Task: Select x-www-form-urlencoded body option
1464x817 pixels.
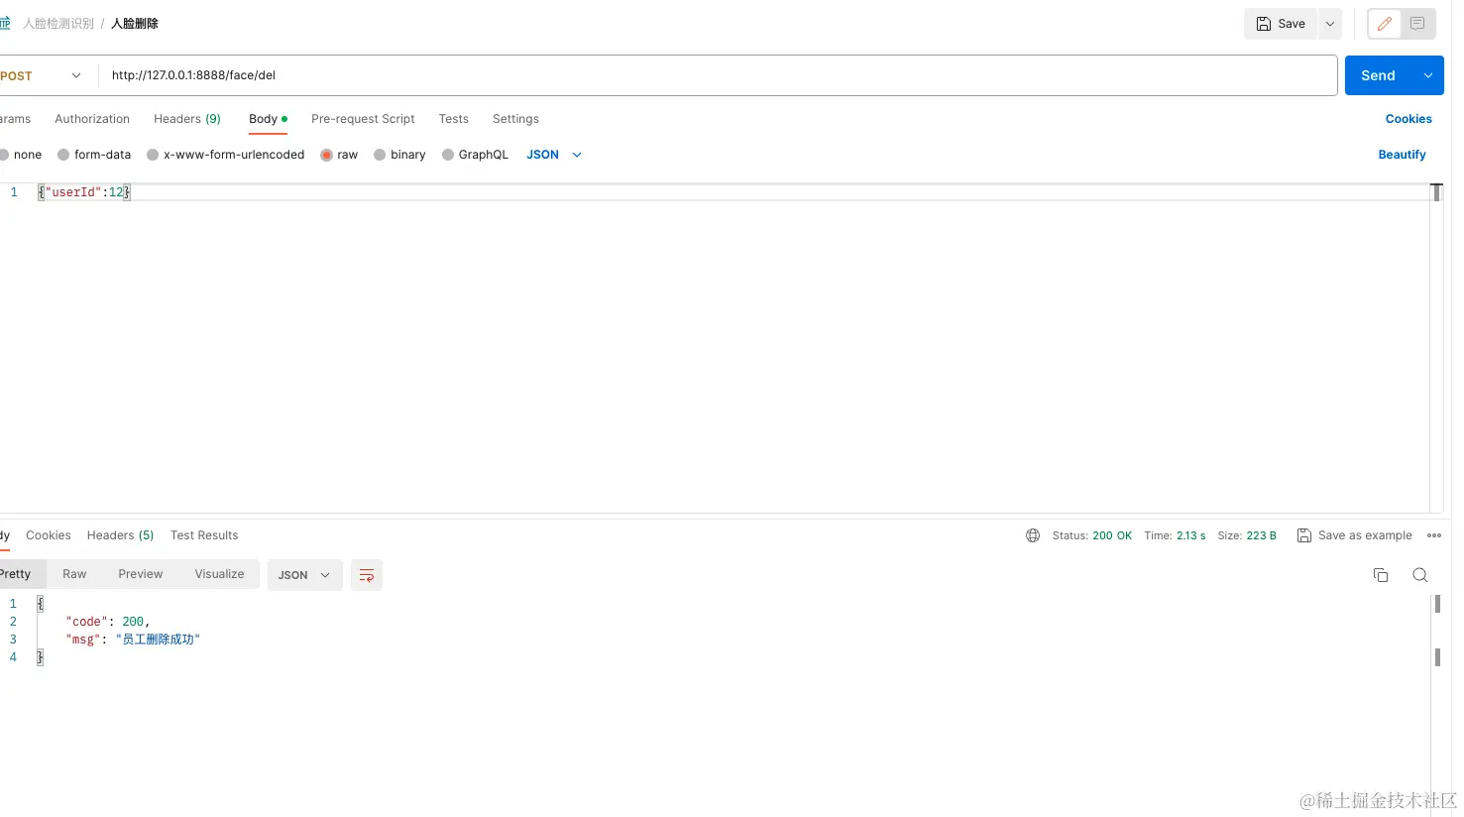Action: (225, 155)
